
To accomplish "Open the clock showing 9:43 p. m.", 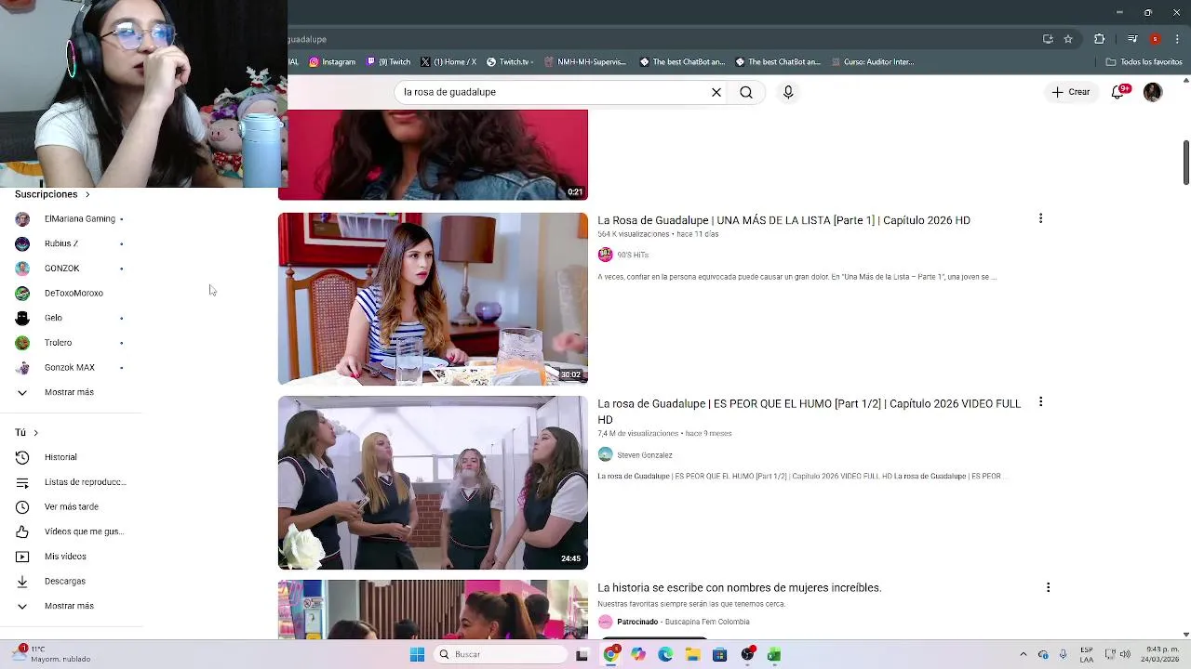I will 1161,654.
